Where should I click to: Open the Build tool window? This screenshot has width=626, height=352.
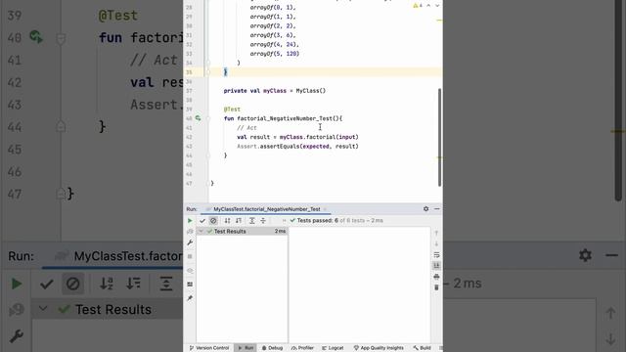click(x=423, y=348)
